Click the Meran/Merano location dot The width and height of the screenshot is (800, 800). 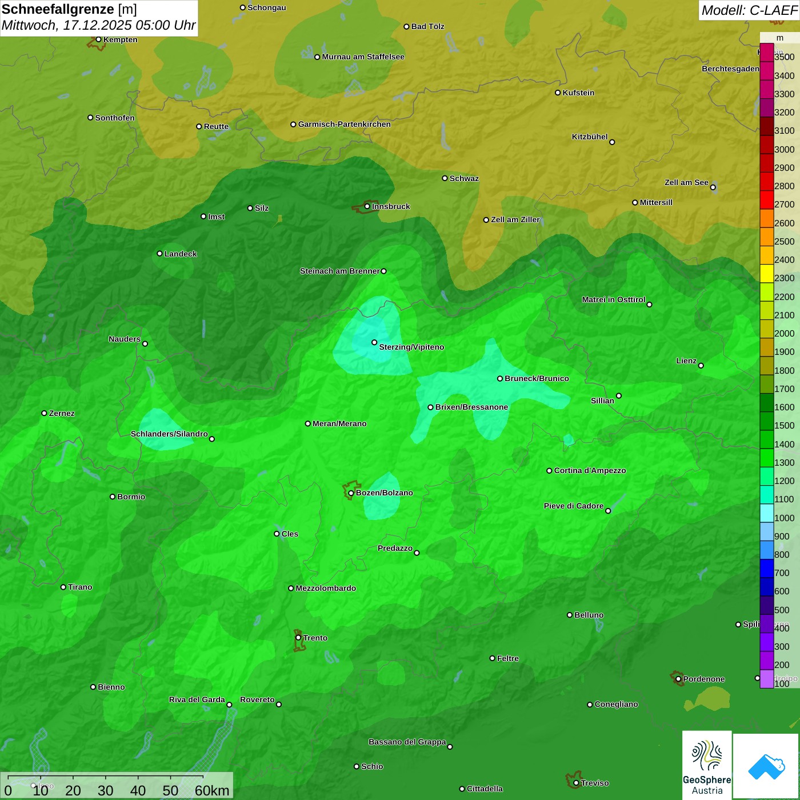(308, 423)
